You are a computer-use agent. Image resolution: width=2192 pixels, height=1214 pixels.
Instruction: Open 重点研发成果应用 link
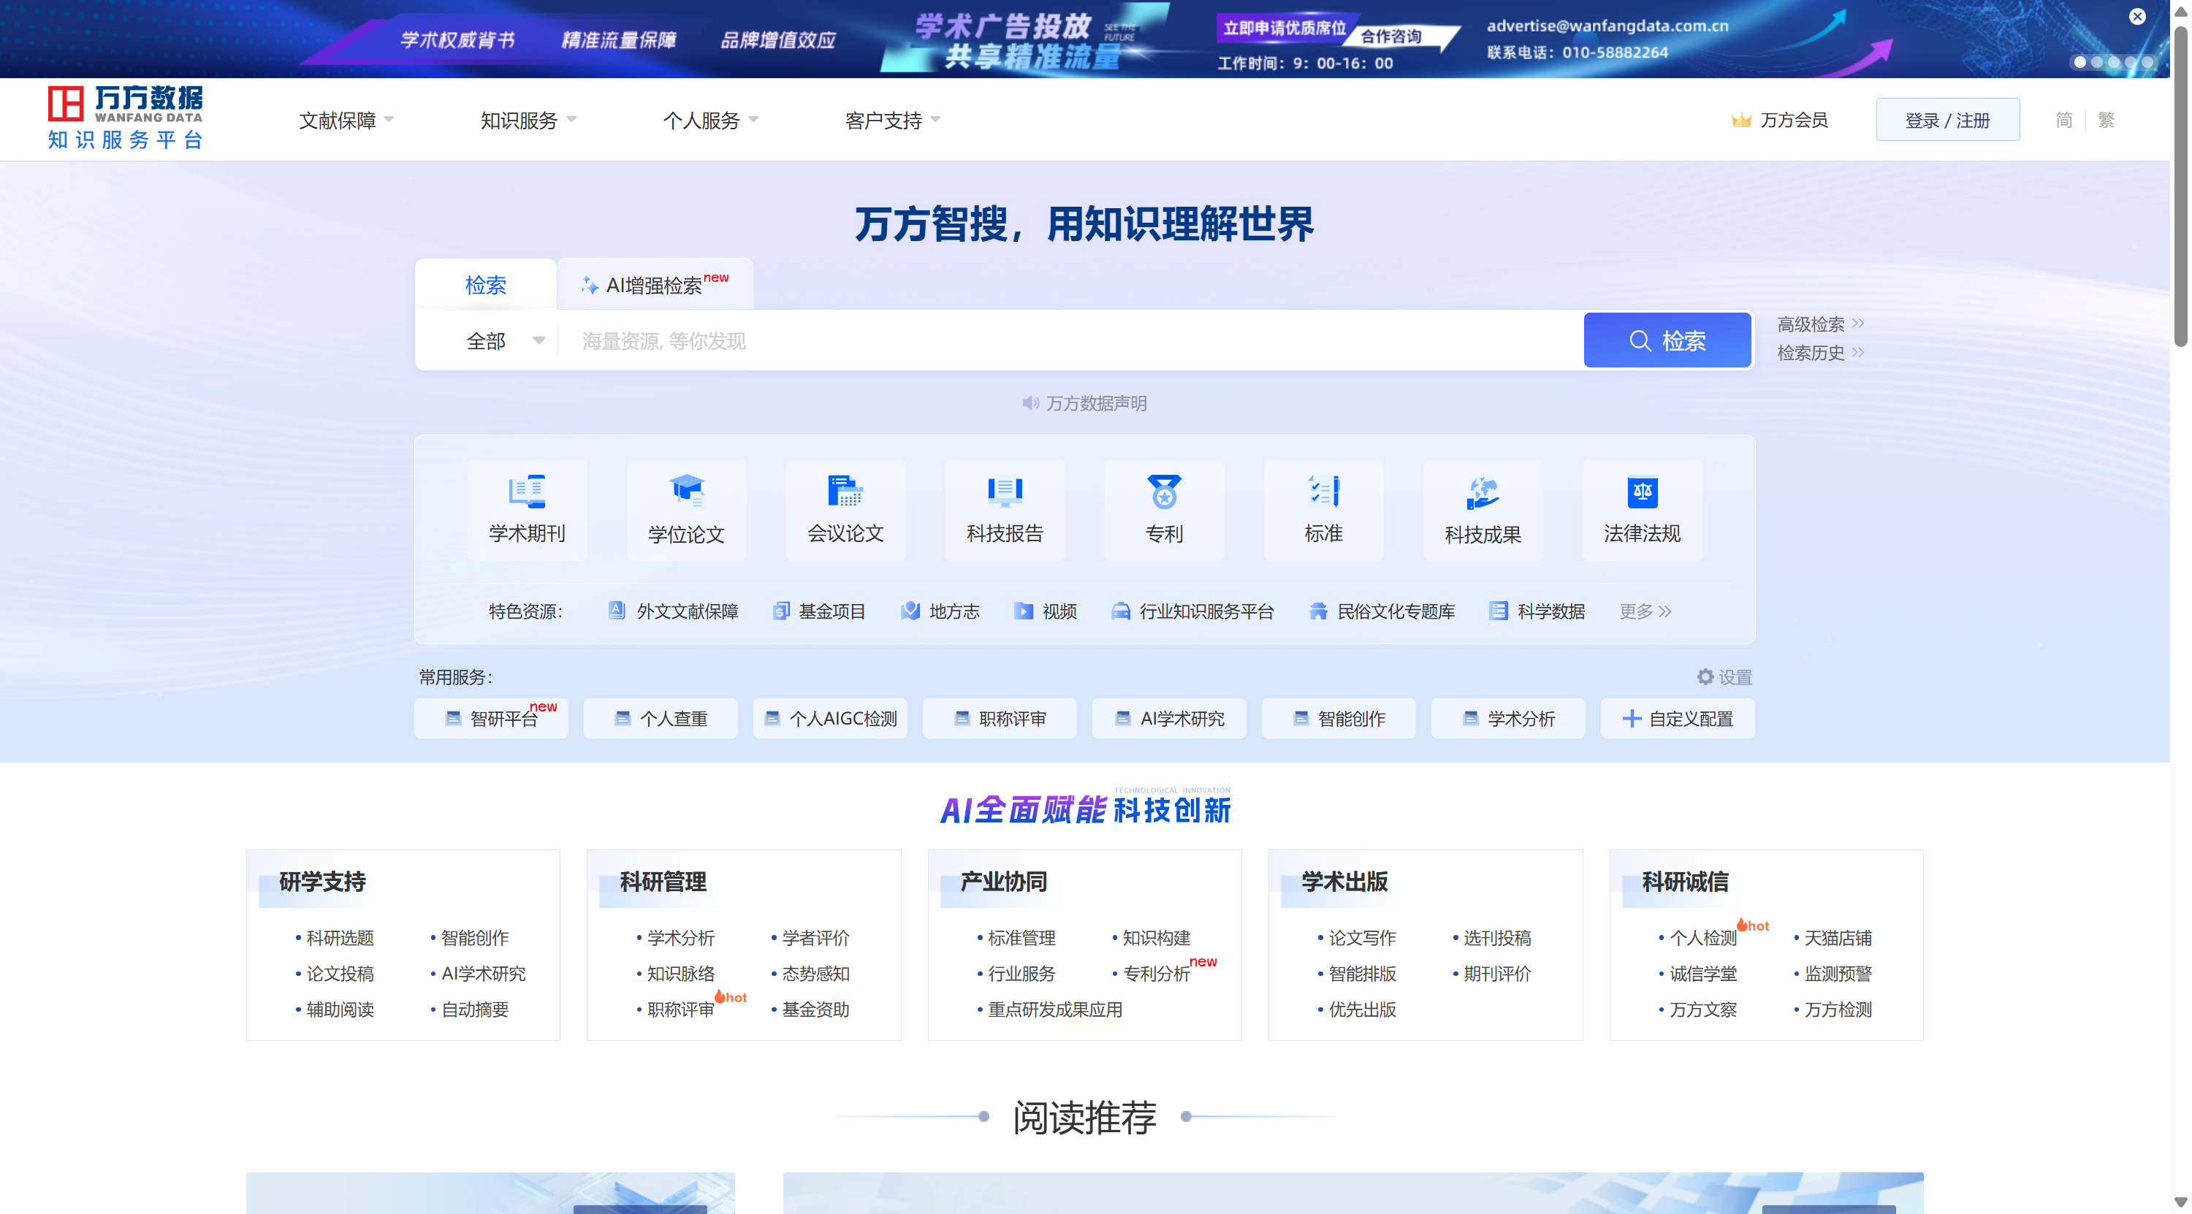[1054, 1009]
